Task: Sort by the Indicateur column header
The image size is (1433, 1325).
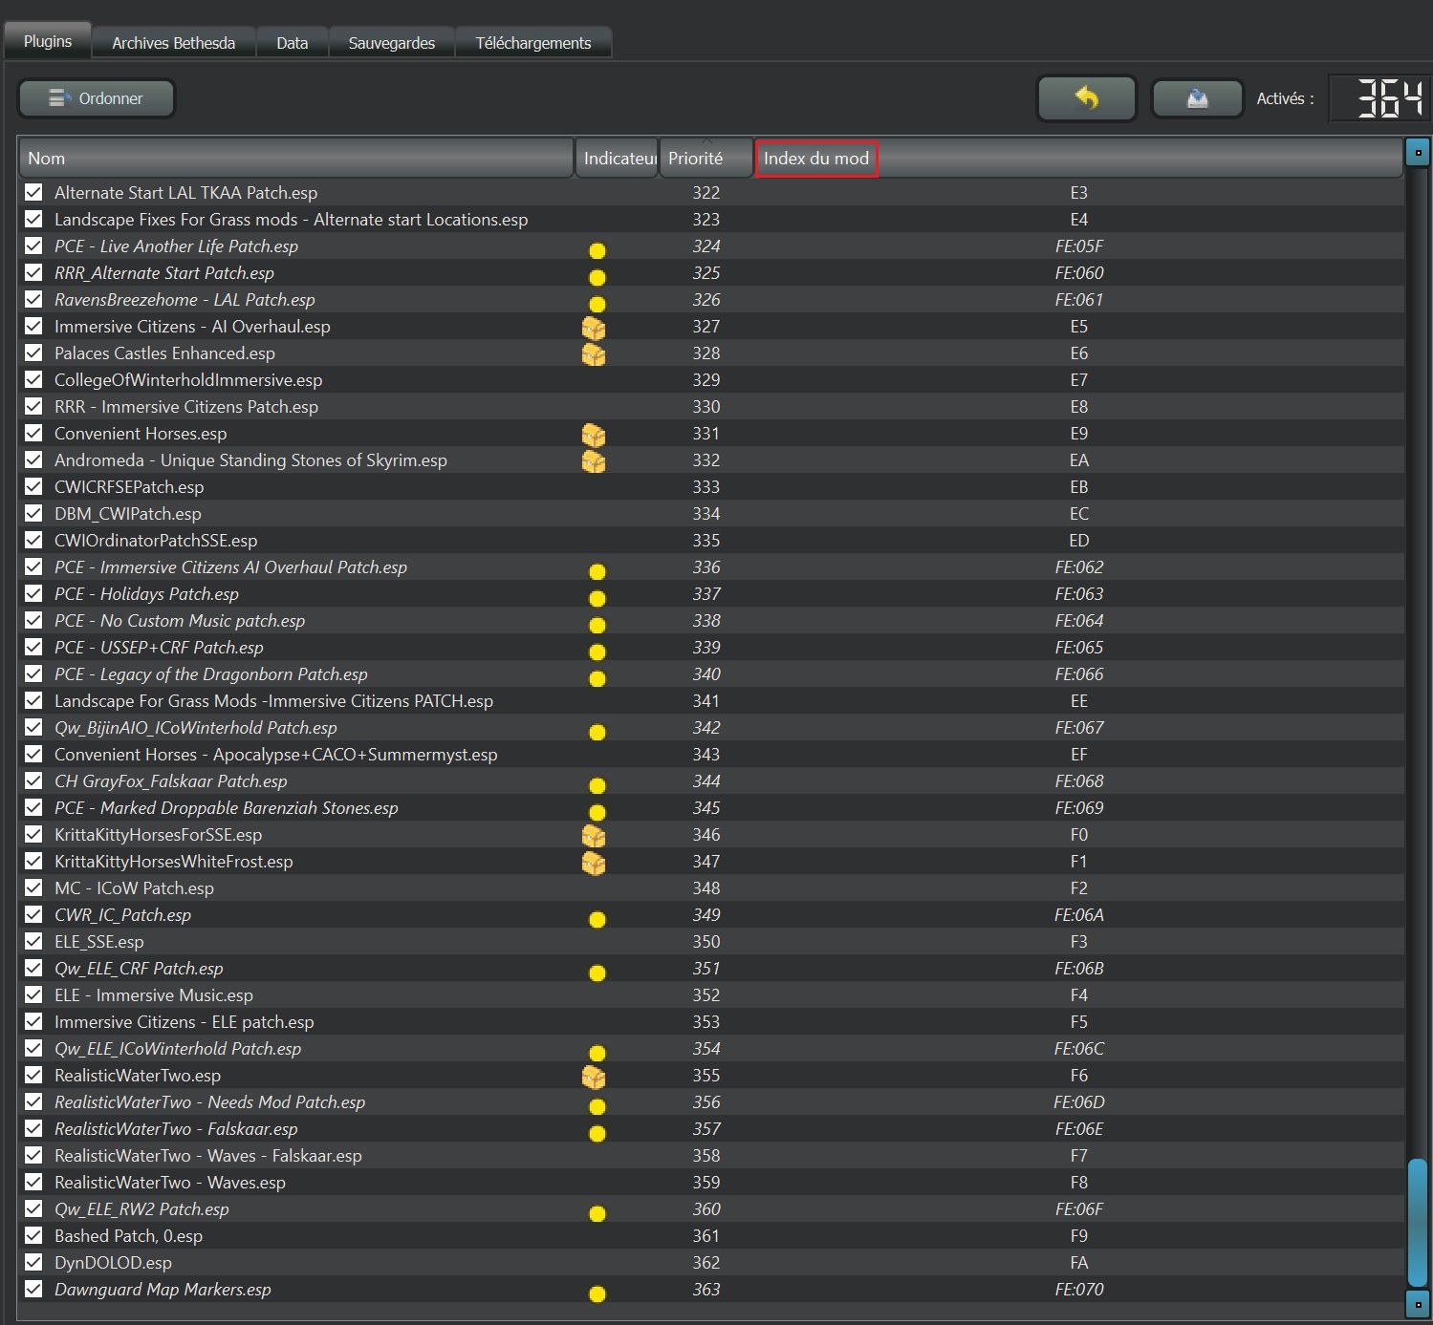Action: 617,159
